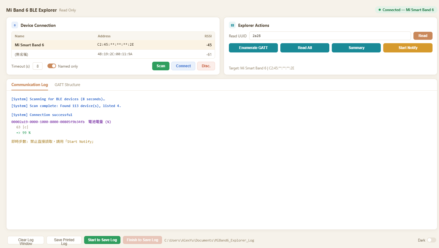Click the Device Connection panel icon
Viewport: 439px width, 248px height.
15,25
